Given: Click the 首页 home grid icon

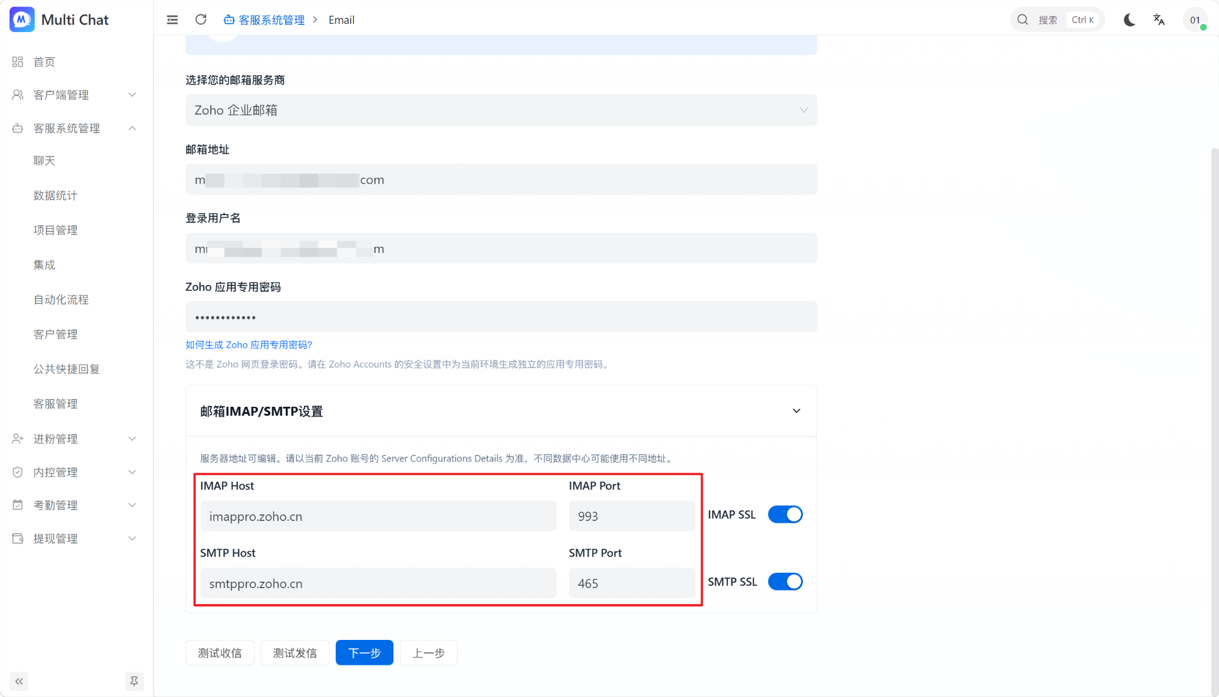Looking at the screenshot, I should (18, 62).
